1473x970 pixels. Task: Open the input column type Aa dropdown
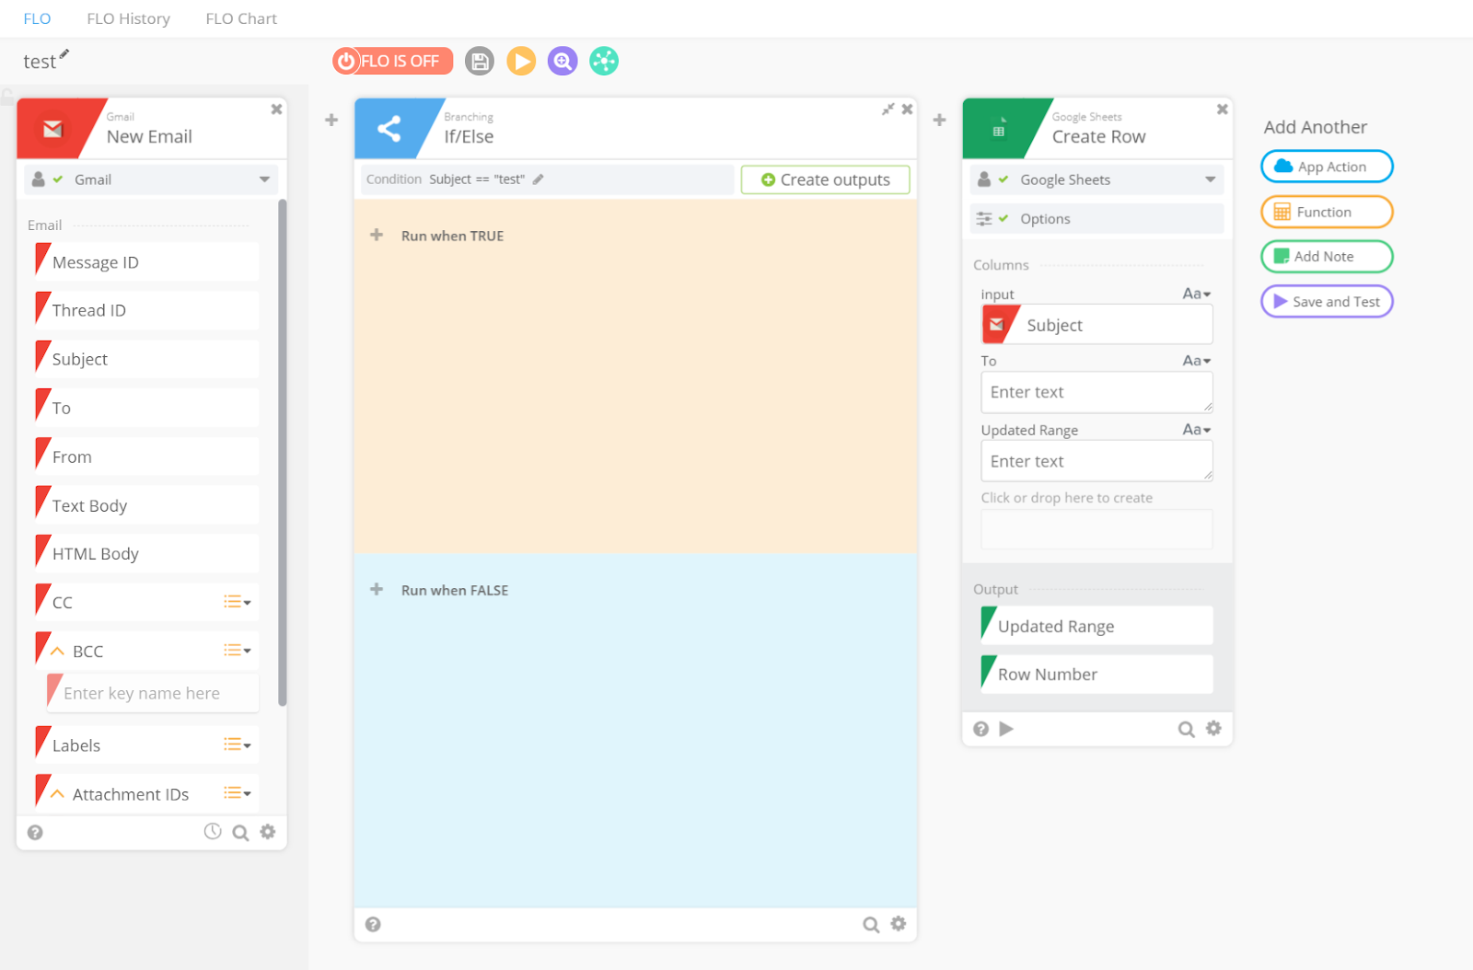1197,294
